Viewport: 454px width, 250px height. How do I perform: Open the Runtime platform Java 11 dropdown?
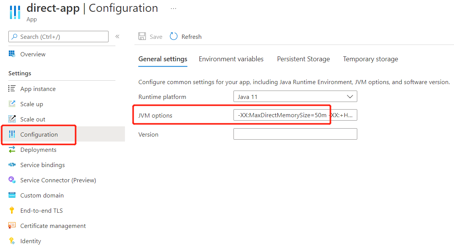(295, 96)
